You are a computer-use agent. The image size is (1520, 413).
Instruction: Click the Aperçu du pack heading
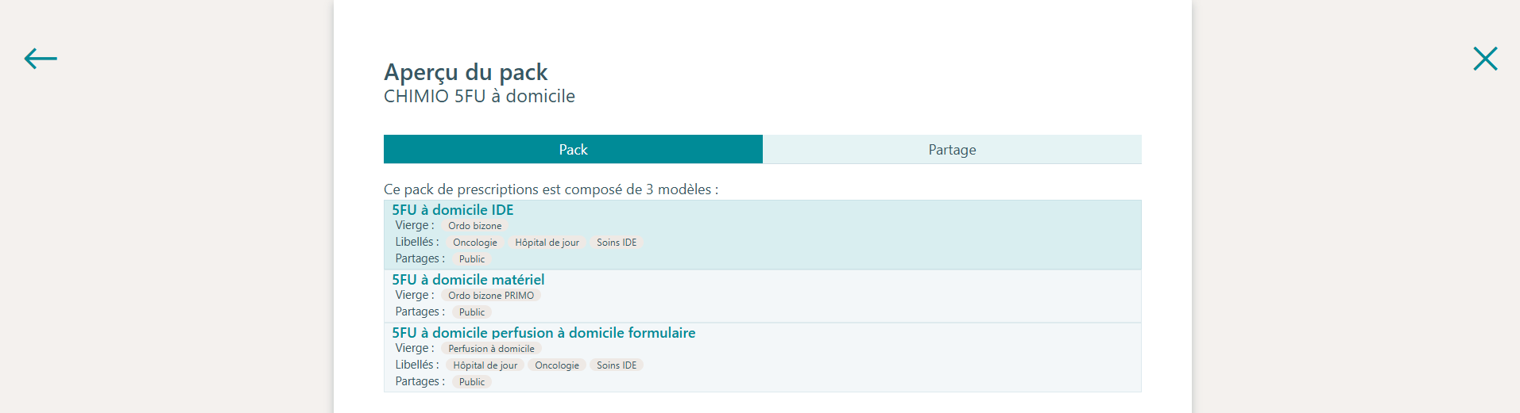[466, 72]
